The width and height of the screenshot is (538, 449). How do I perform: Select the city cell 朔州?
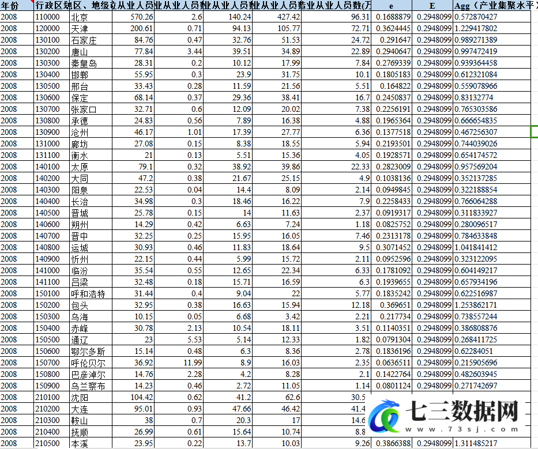91,224
